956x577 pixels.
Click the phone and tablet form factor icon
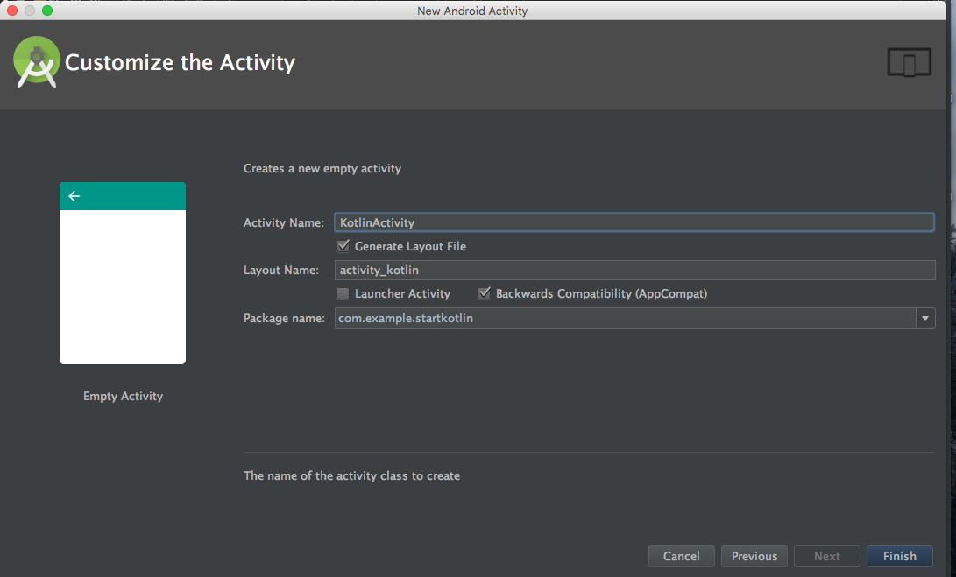909,62
